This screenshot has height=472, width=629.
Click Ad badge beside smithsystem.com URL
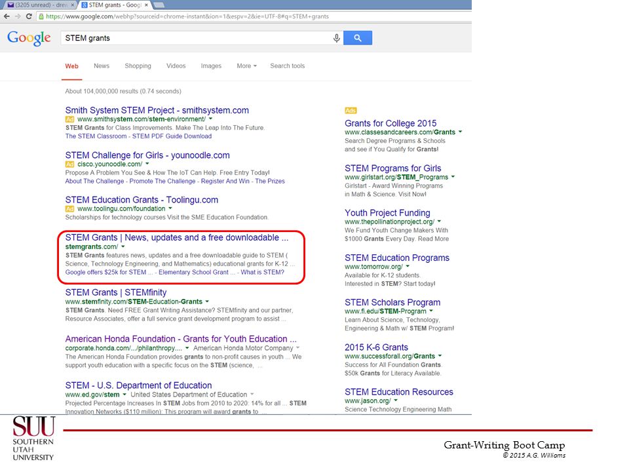click(69, 119)
